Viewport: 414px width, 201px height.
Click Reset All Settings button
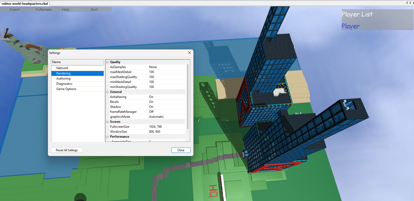(67, 150)
